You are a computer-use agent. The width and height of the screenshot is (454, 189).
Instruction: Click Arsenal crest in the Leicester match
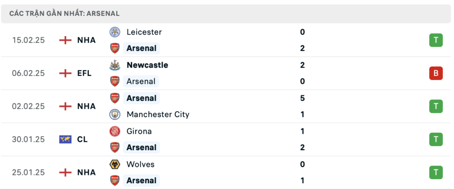pos(115,48)
